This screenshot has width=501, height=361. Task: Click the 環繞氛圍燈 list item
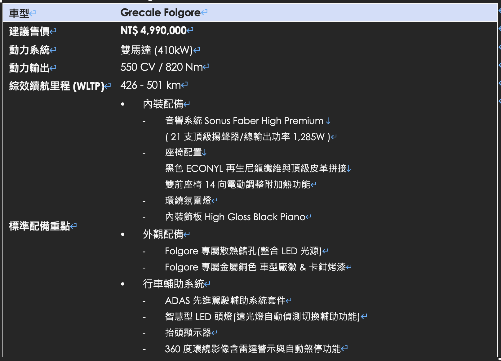(x=188, y=201)
